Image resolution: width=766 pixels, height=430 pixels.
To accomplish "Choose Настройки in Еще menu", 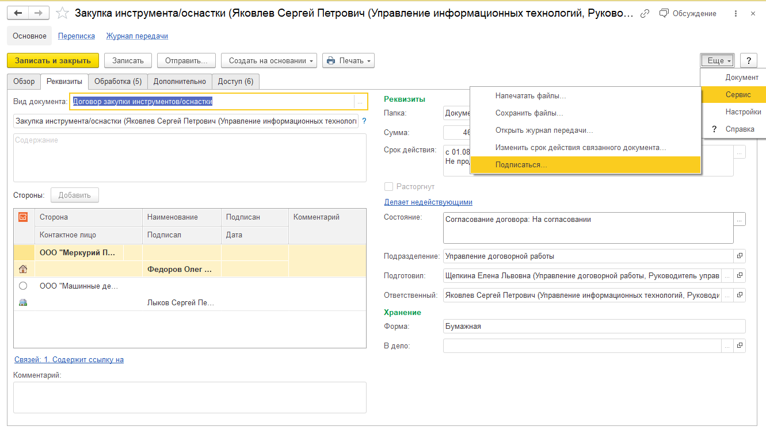I will pyautogui.click(x=733, y=112).
